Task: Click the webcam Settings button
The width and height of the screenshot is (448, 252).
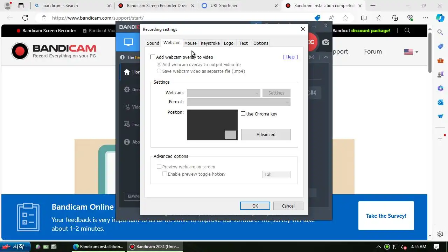Action: (x=276, y=93)
